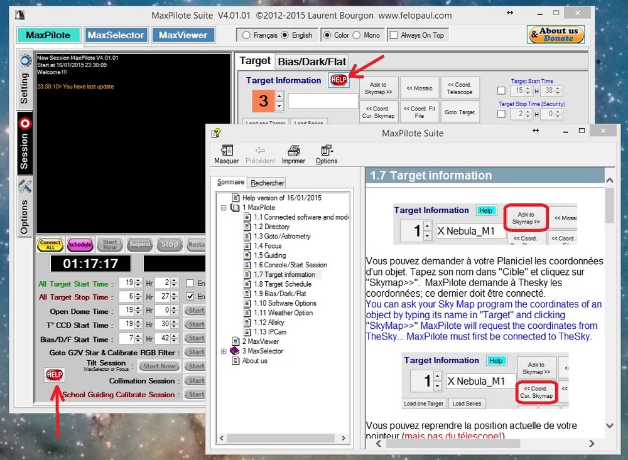This screenshot has height=460, width=628.
Task: Collapse the 1 MaxPilote tree node
Action: pyautogui.click(x=224, y=208)
